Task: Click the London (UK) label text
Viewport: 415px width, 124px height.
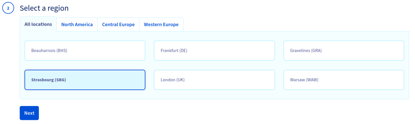Action: click(x=173, y=80)
